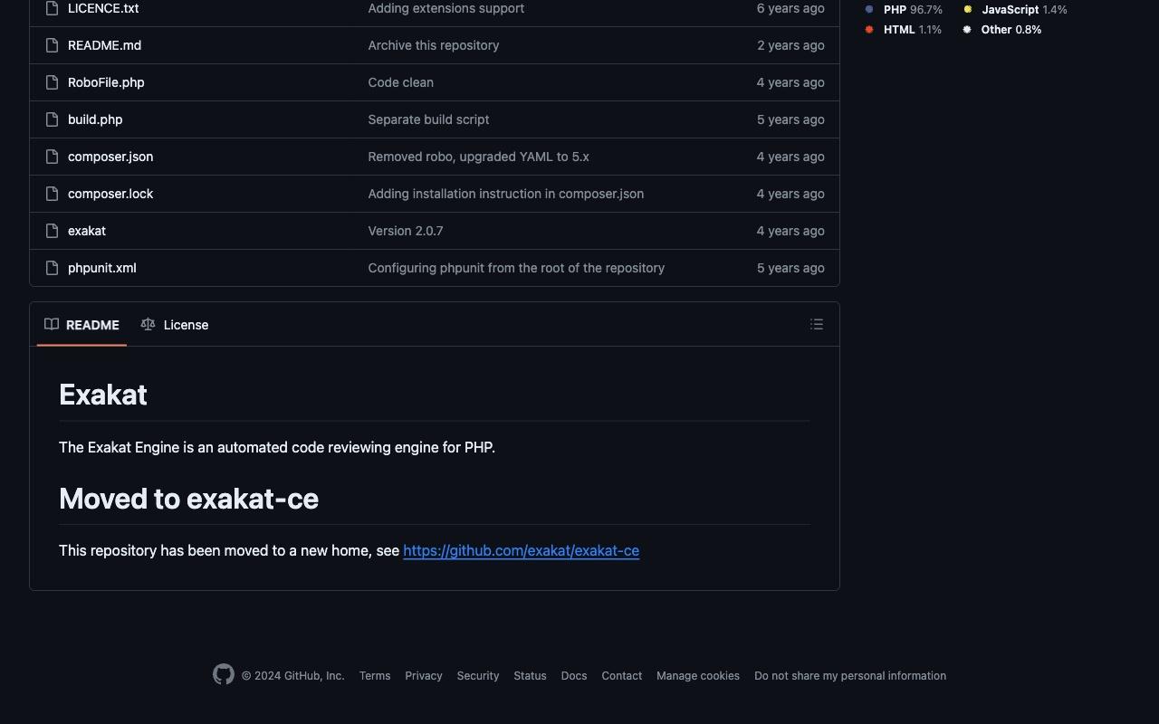Open the README.md file
1159x724 pixels.
[104, 45]
